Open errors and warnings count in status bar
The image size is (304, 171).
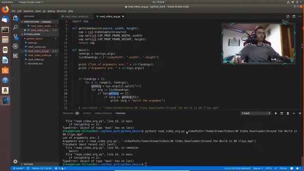(60, 168)
